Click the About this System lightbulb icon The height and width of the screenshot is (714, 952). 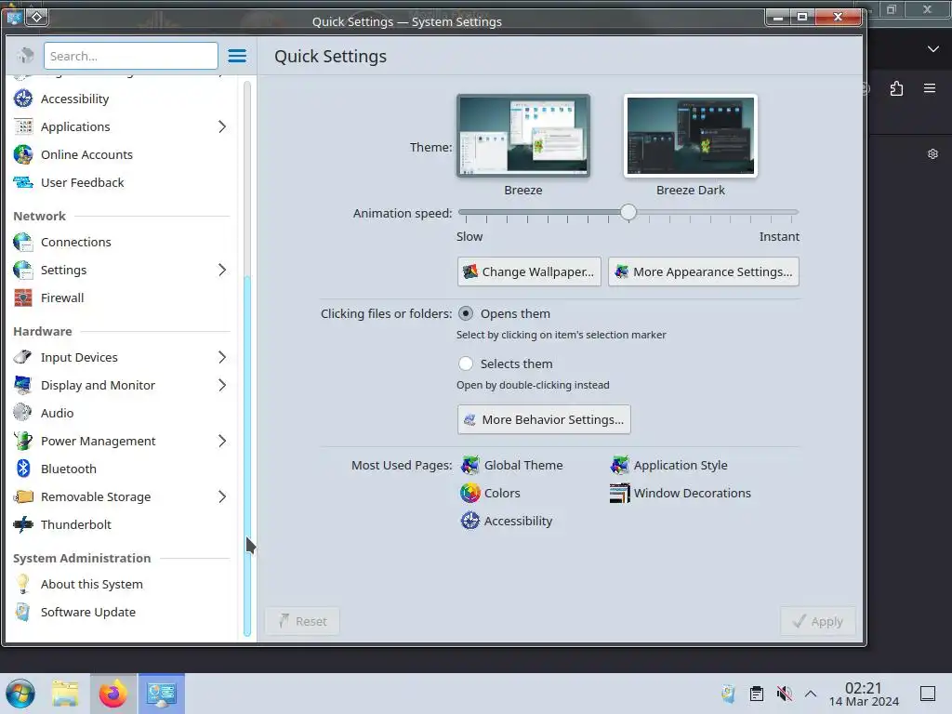pyautogui.click(x=23, y=584)
